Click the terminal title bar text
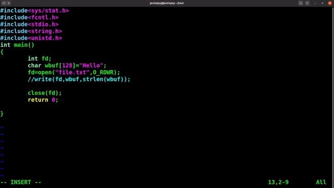The image size is (334, 188). 166,3
